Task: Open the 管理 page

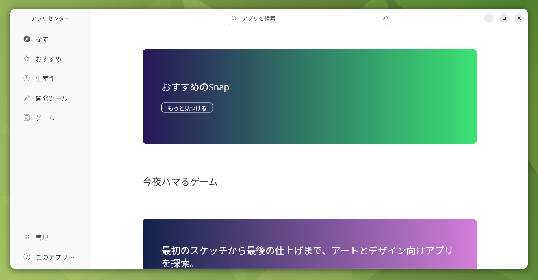Action: click(50, 238)
